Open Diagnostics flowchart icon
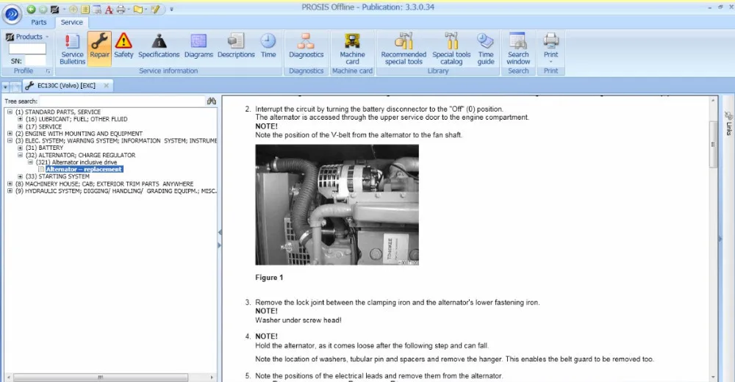This screenshot has width=735, height=382. click(306, 46)
